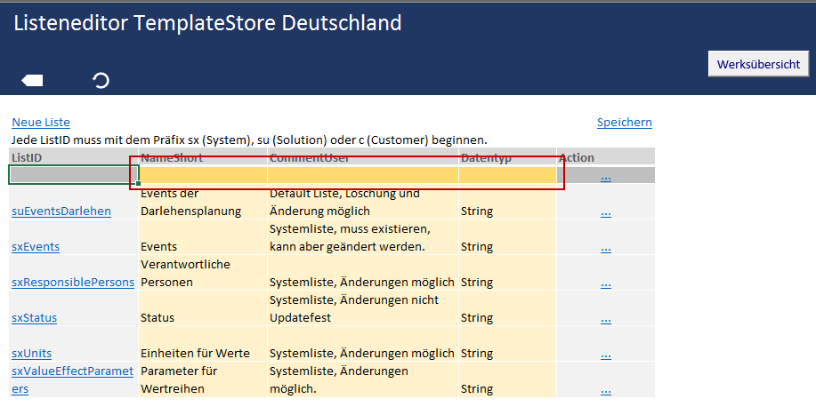Image resolution: width=816 pixels, height=415 pixels.
Task: Click the Neue Liste link
Action: tap(41, 123)
